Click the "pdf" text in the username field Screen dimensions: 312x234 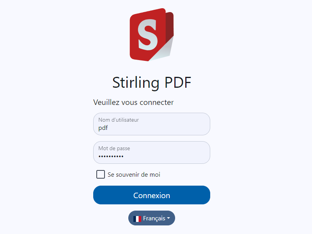[103, 128]
